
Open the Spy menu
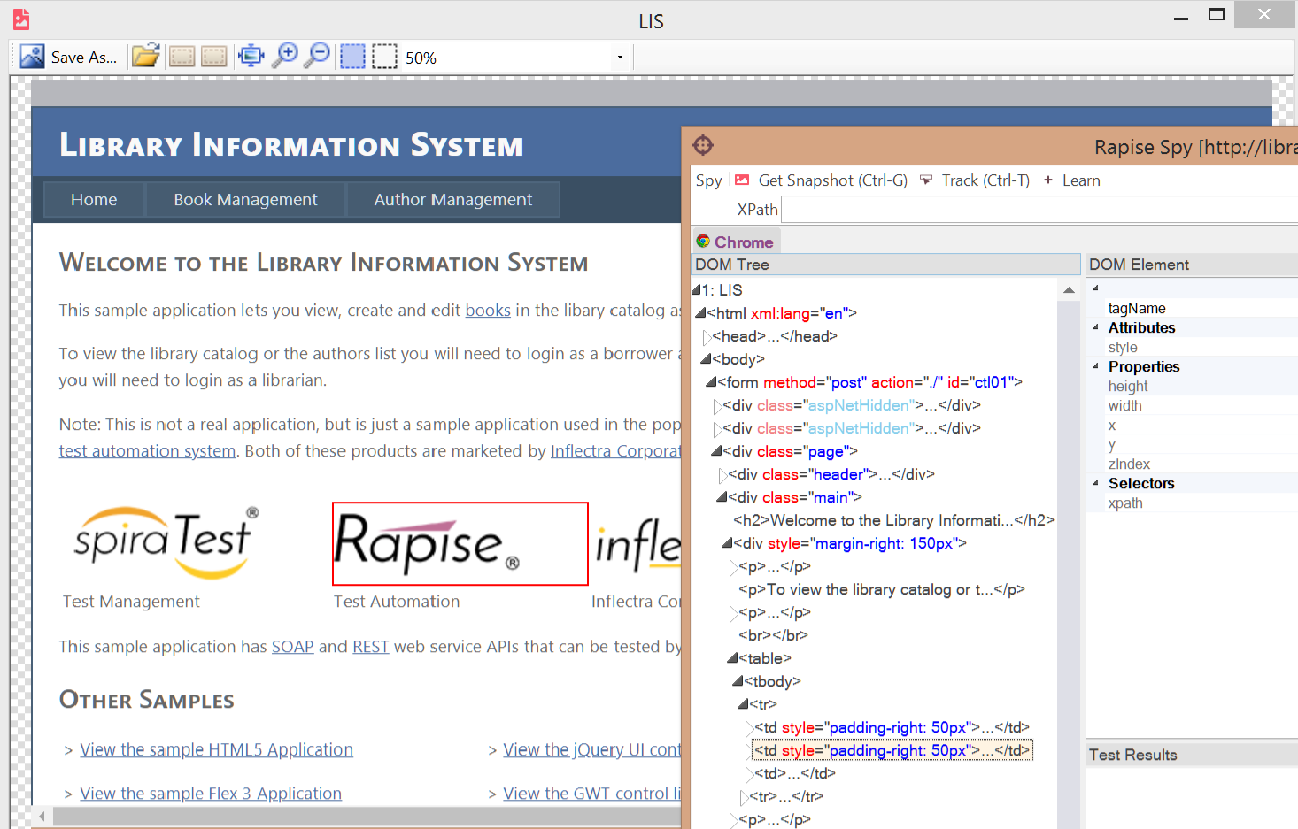pyautogui.click(x=708, y=180)
